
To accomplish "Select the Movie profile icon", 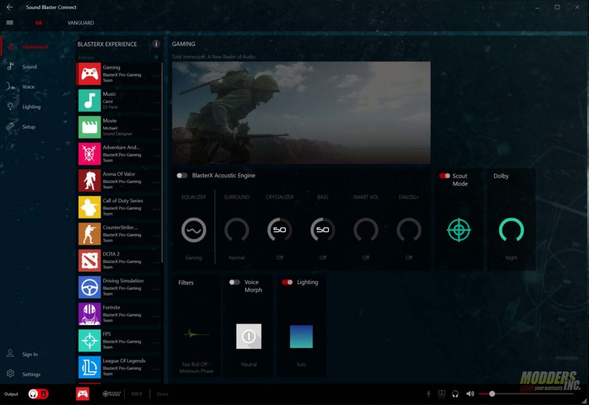I will [x=89, y=127].
